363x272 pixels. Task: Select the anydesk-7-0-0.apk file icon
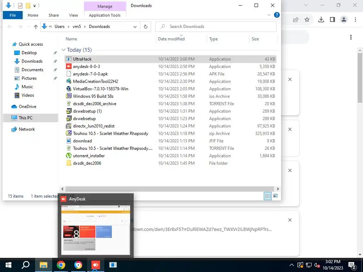click(x=68, y=74)
